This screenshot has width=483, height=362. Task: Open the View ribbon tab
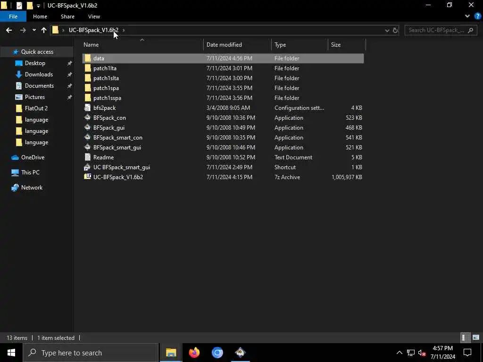pos(94,16)
